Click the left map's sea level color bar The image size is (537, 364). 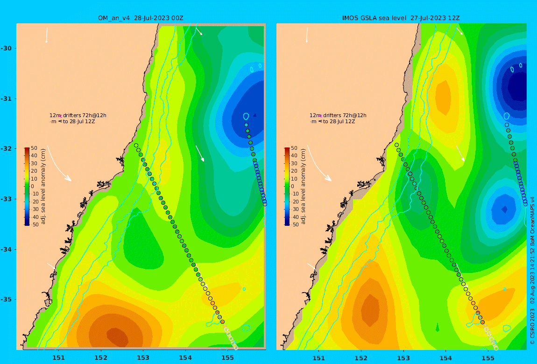[x=27, y=187]
